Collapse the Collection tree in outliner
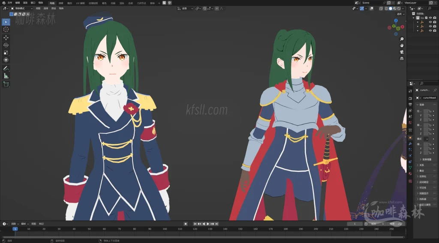439x243 pixels. 414,18
